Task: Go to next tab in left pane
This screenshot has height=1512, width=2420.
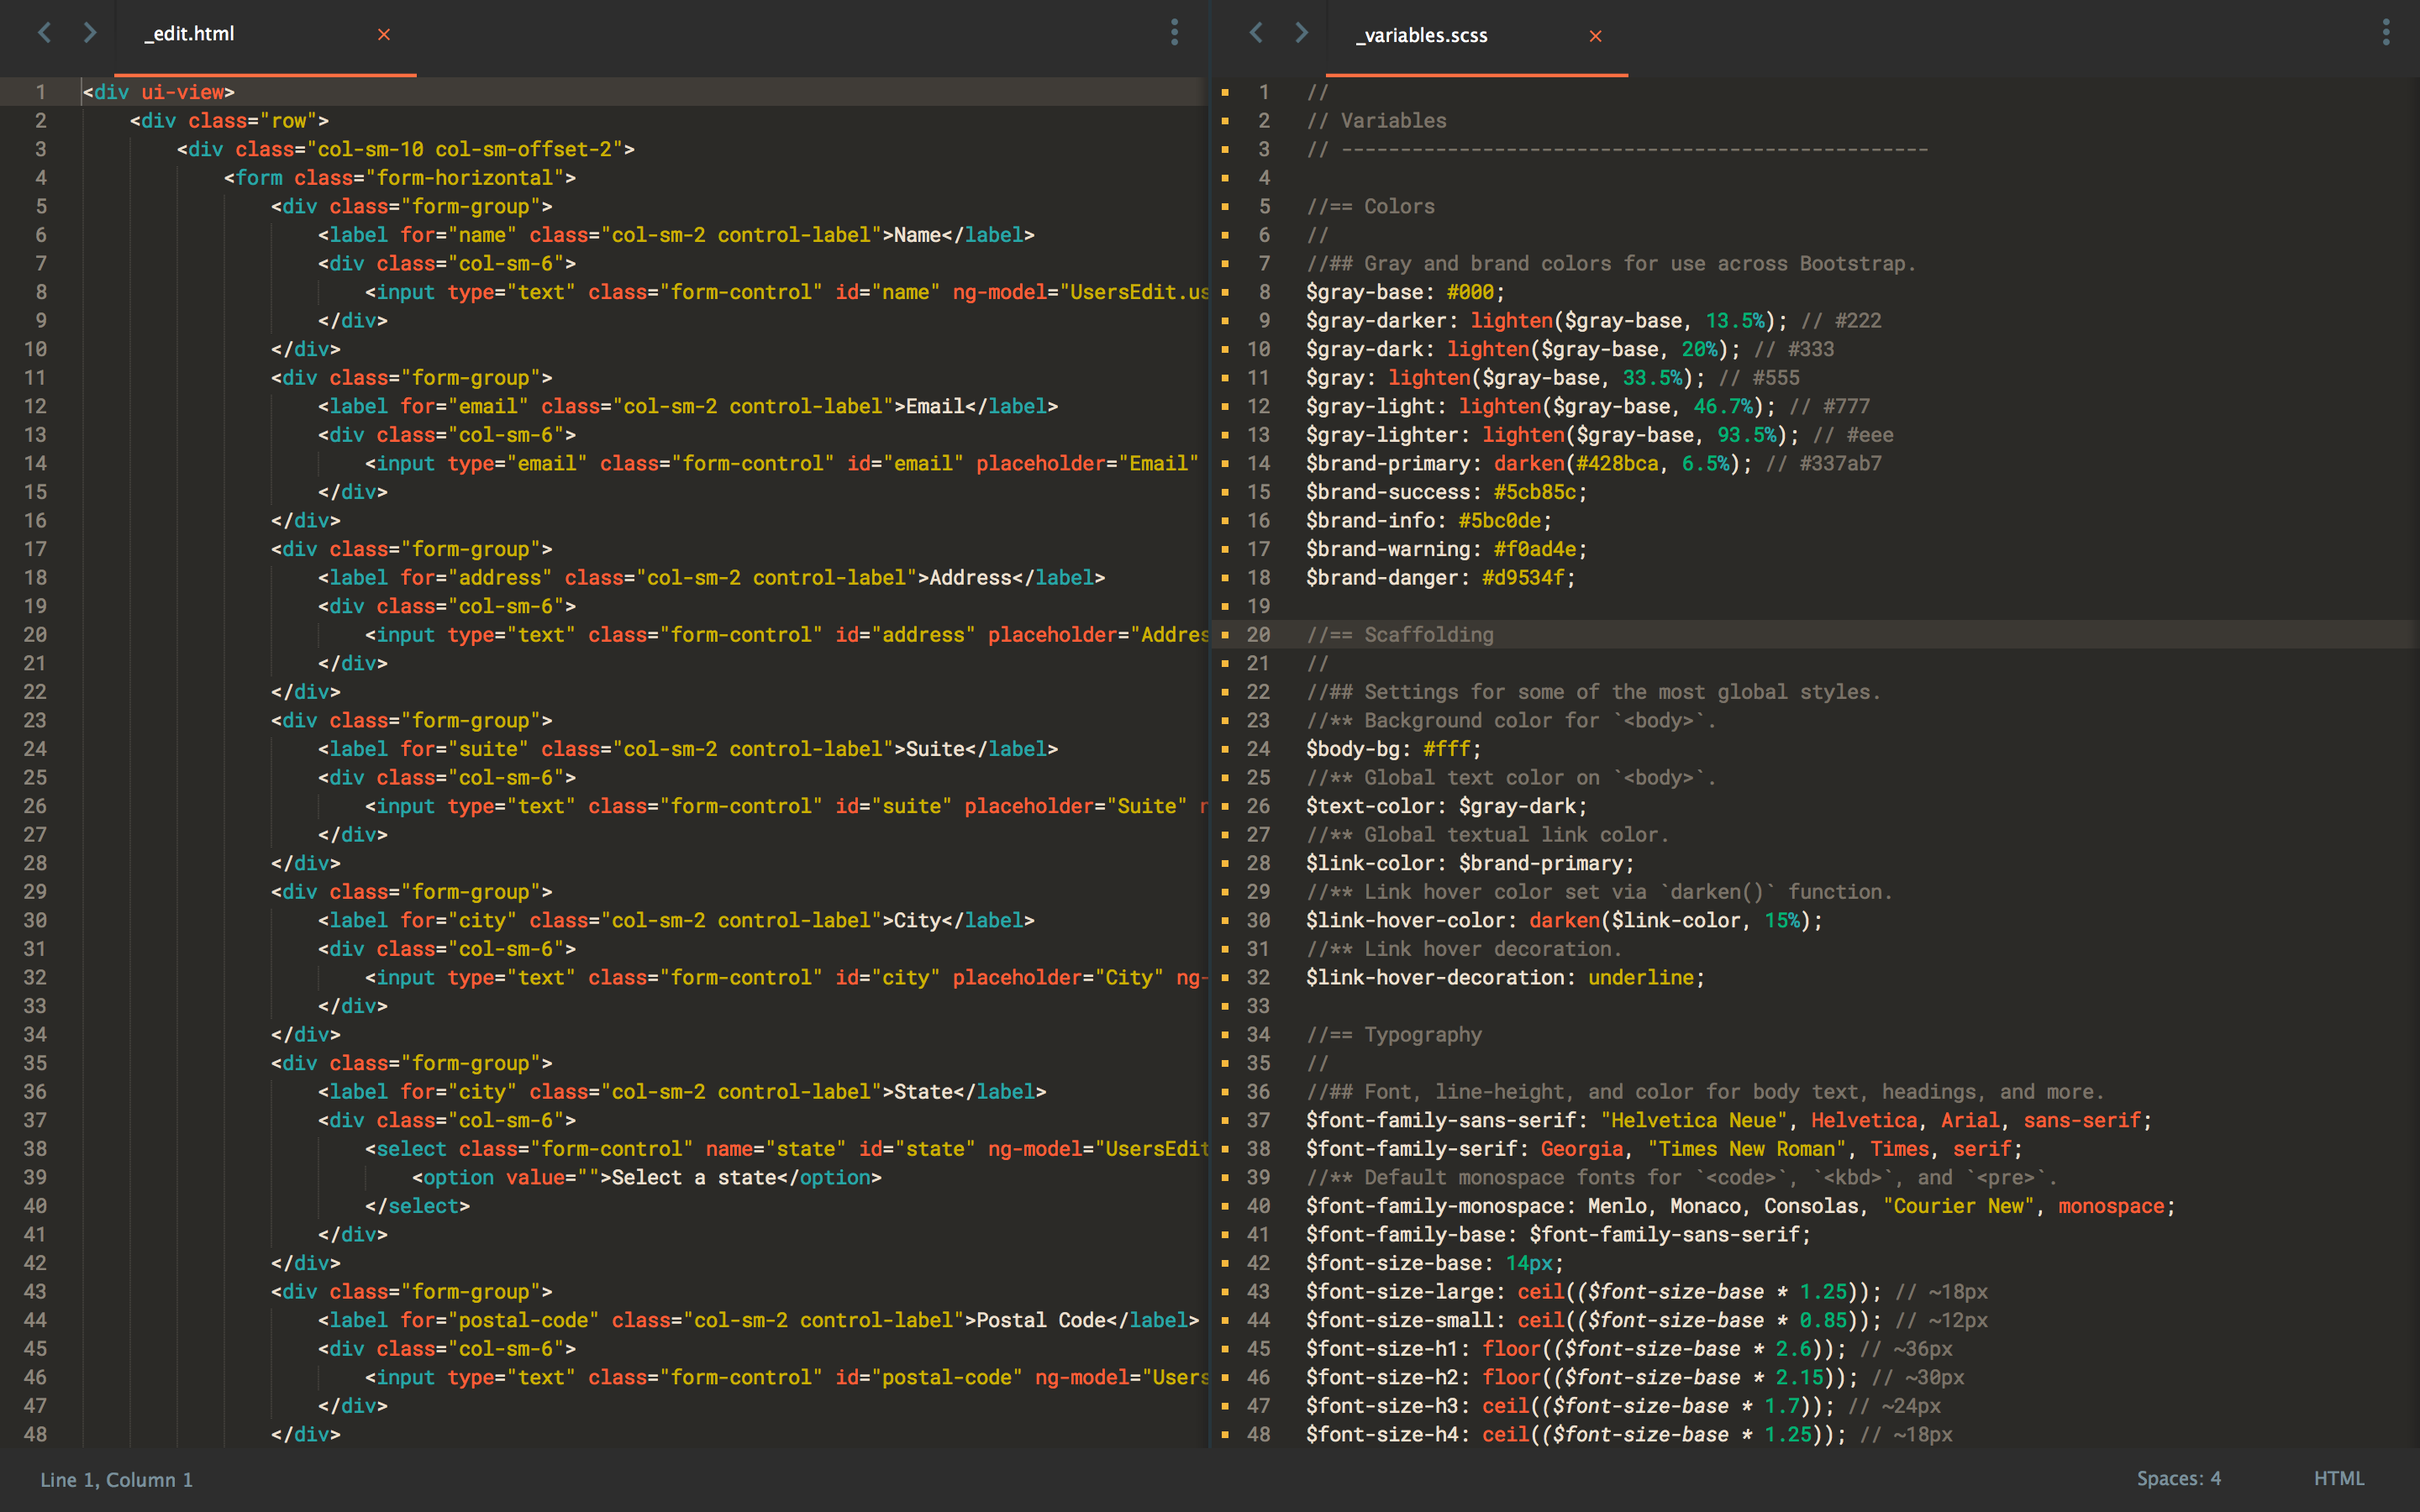Action: (90, 33)
